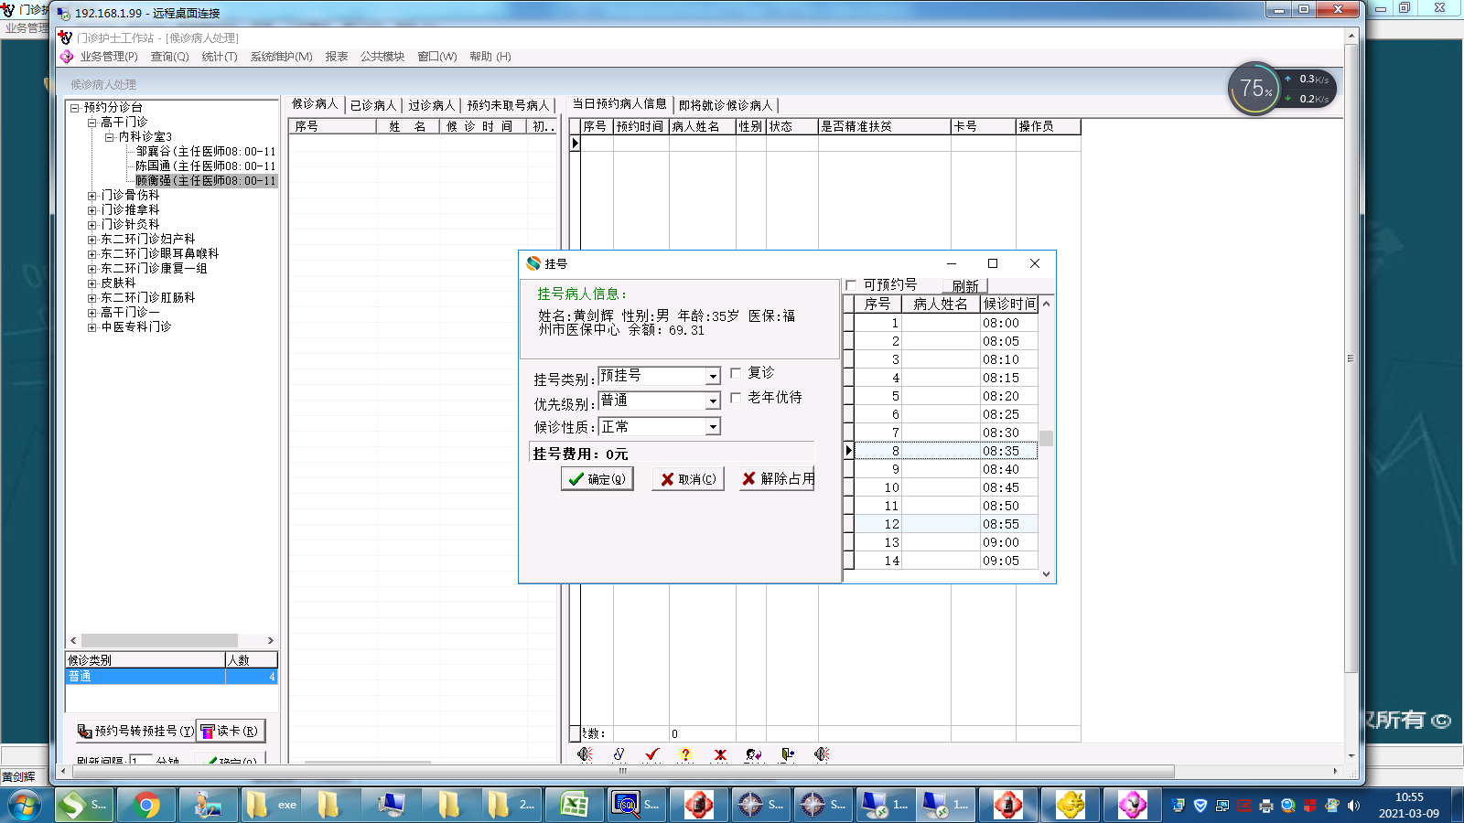This screenshot has width=1464, height=823.
Task: Click the 确定(Q) button in 挂号 dialog
Action: point(597,479)
